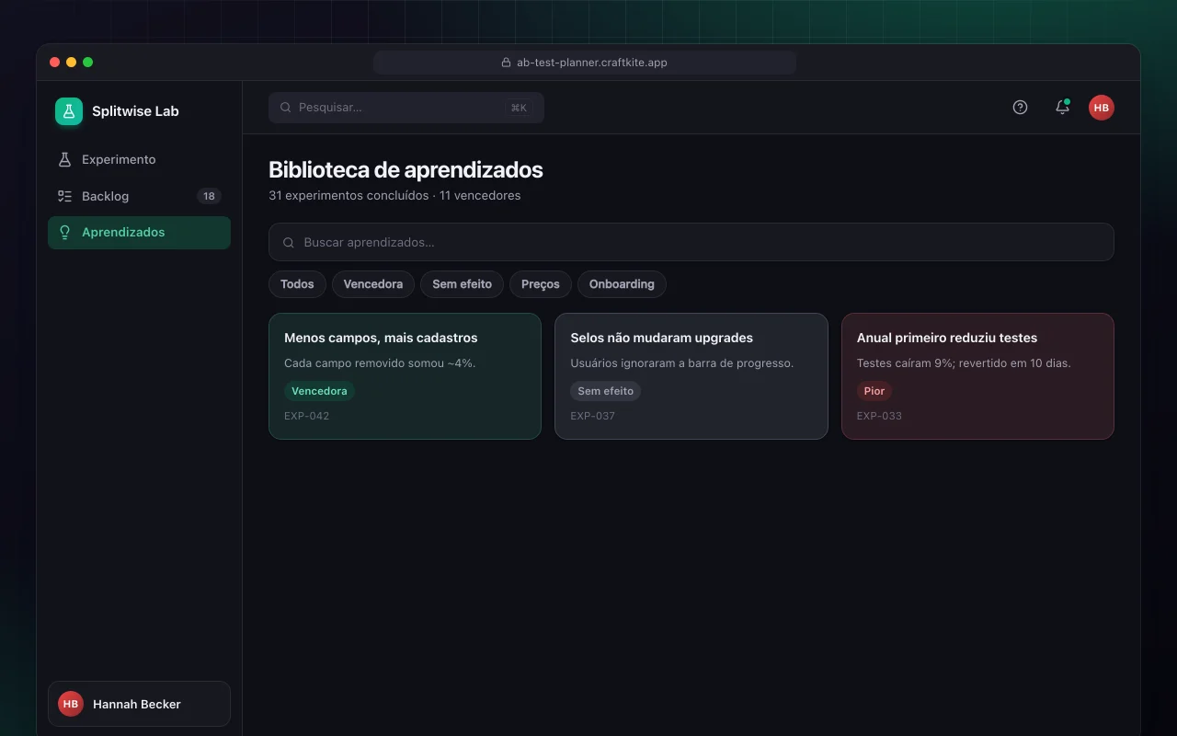Click the Splitwise Lab flask logo
Viewport: 1177px width, 736px height.
pos(69,111)
